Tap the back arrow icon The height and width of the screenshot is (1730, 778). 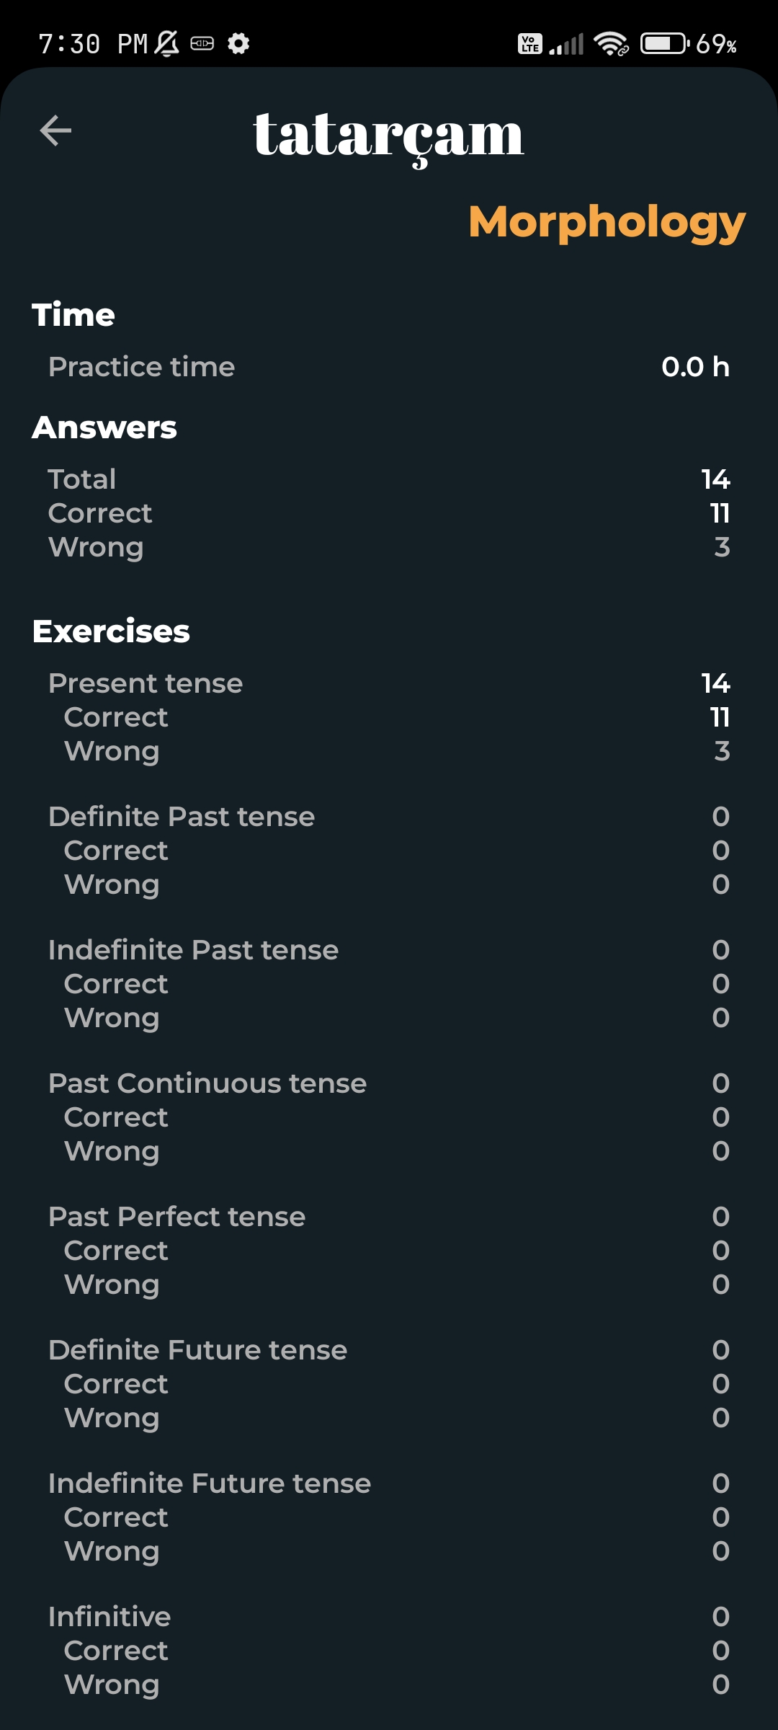(x=55, y=130)
